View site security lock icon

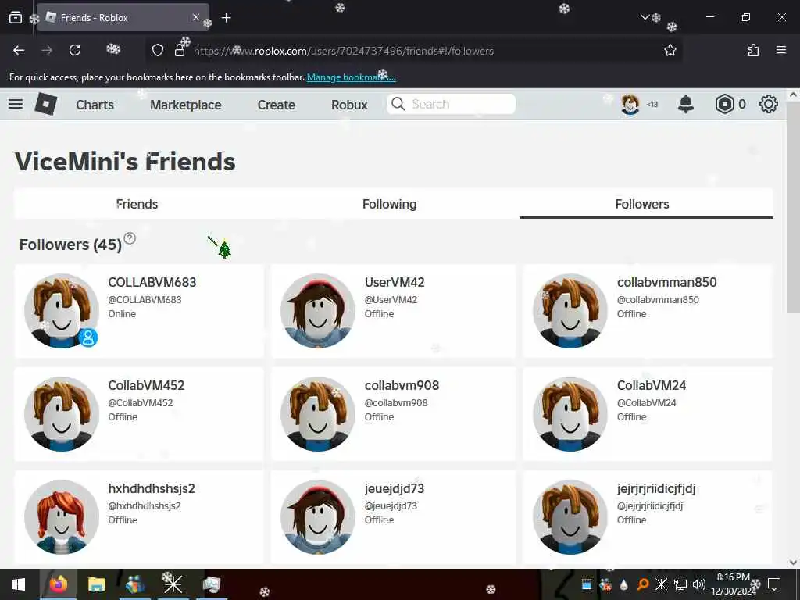[180, 50]
